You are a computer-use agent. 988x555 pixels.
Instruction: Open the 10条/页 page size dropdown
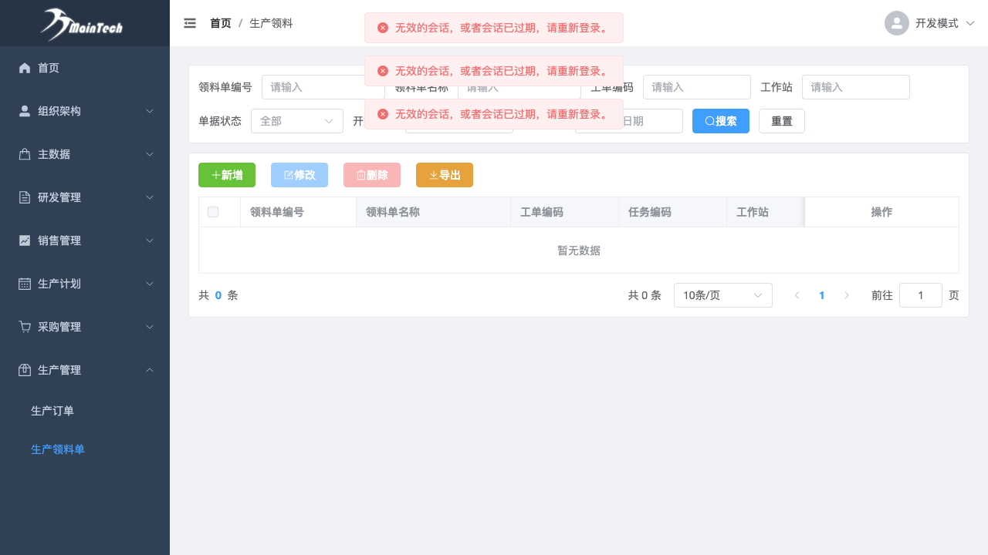(x=722, y=295)
